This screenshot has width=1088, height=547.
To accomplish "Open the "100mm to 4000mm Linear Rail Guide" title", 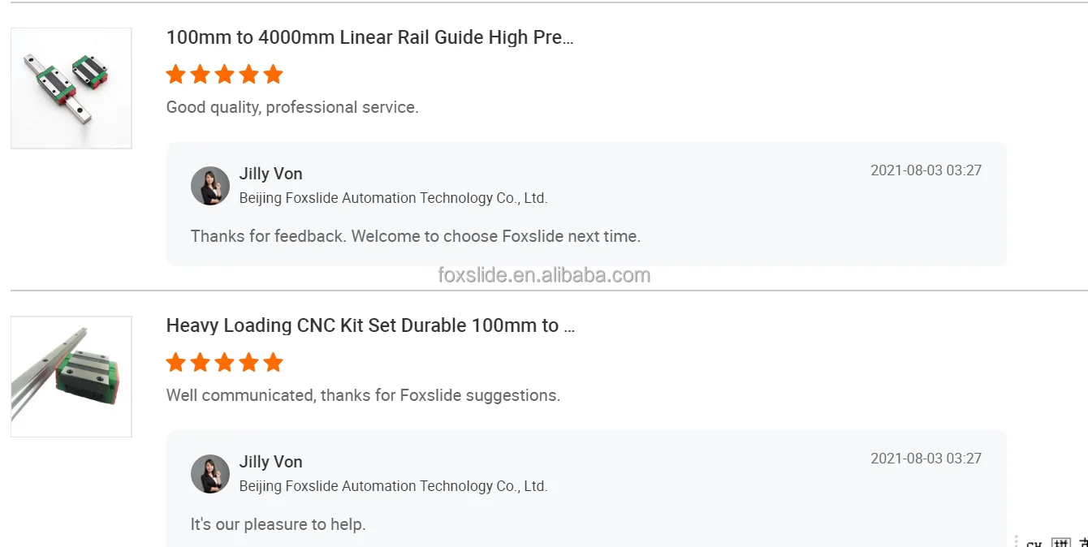I will [x=369, y=37].
